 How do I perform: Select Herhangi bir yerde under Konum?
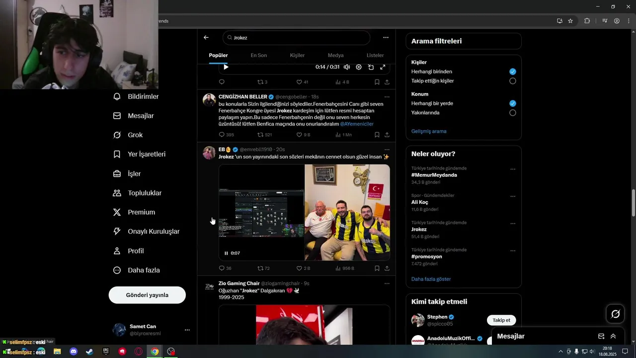click(x=513, y=103)
